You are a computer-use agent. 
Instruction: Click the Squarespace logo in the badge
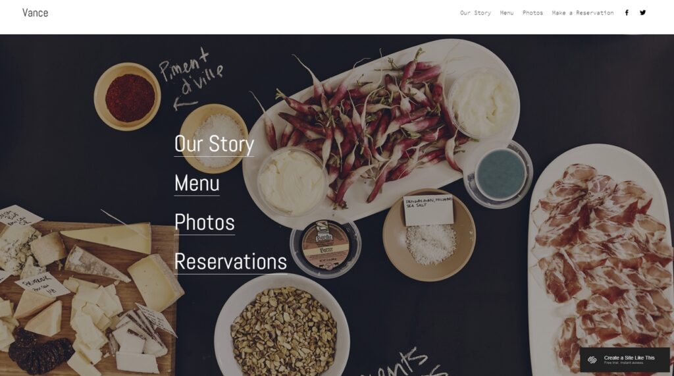pos(592,360)
